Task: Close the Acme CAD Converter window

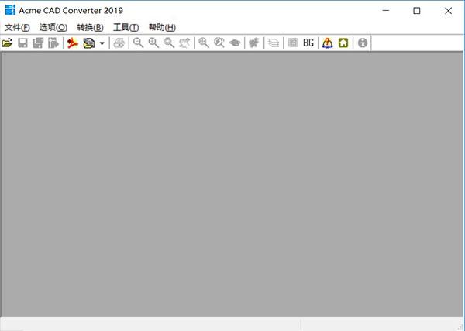Action: [448, 11]
